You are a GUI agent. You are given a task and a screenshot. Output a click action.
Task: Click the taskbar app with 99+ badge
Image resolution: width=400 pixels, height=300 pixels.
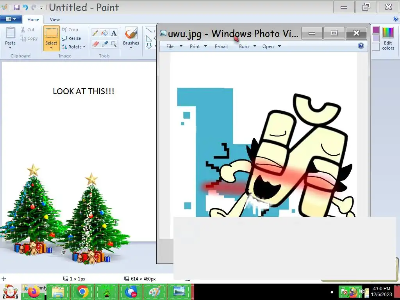[x=131, y=291]
